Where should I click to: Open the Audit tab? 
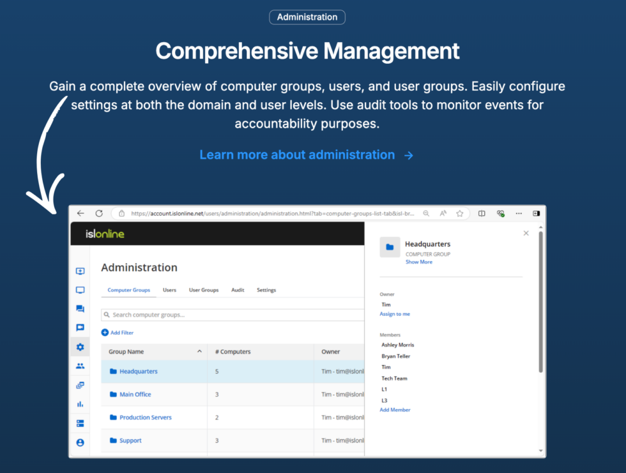point(238,290)
